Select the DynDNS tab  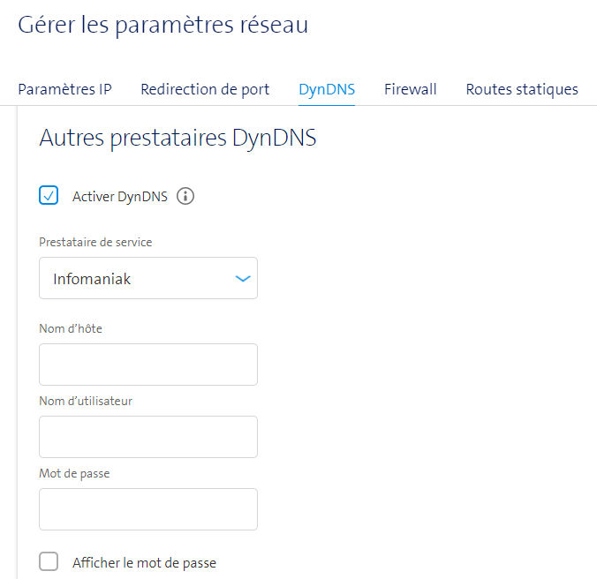point(327,89)
